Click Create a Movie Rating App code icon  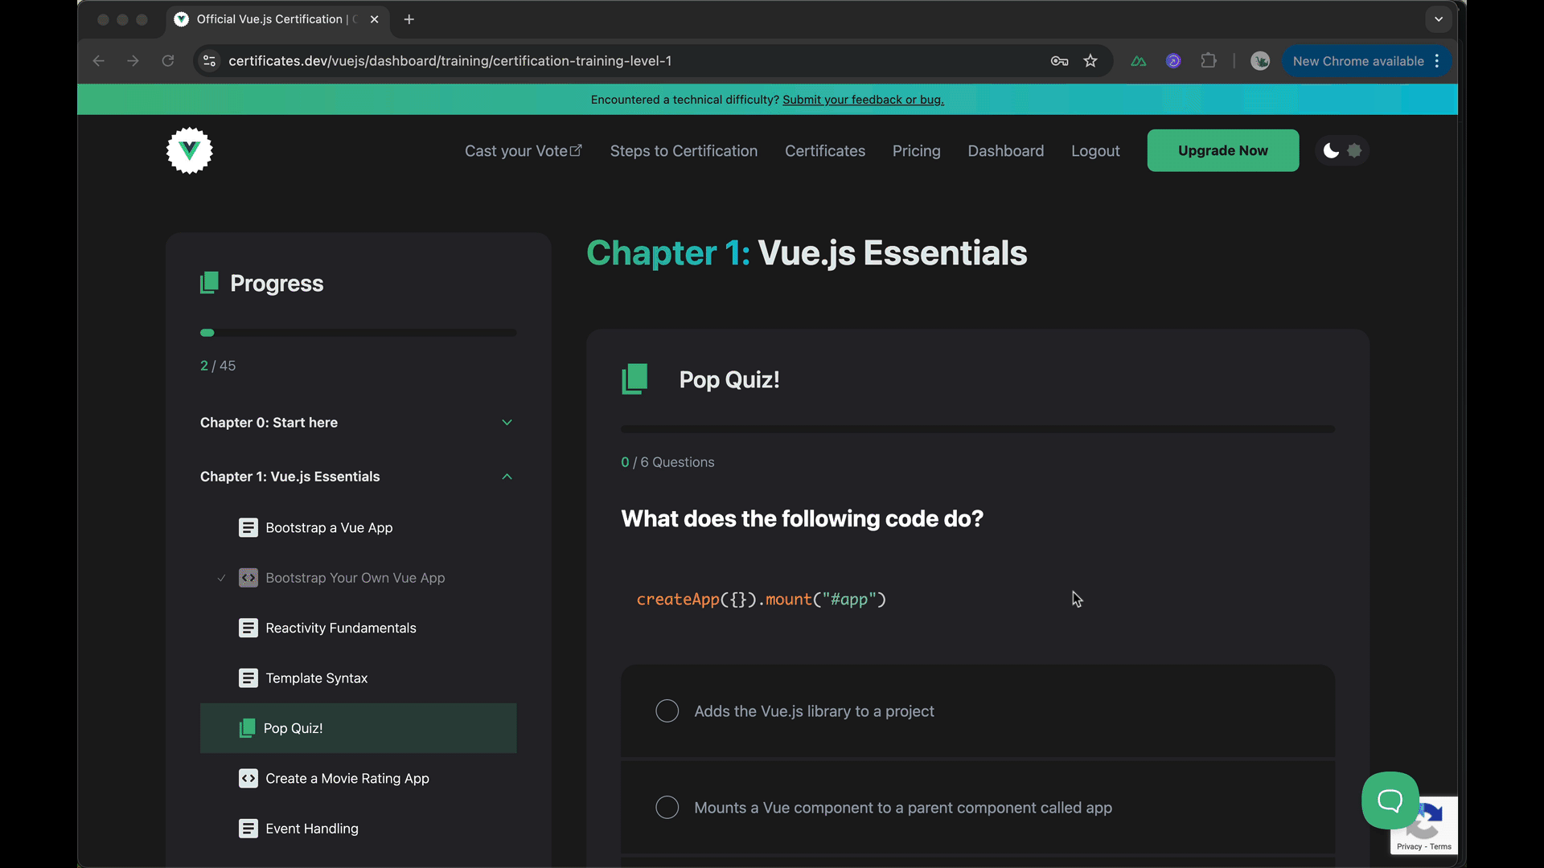click(x=248, y=779)
